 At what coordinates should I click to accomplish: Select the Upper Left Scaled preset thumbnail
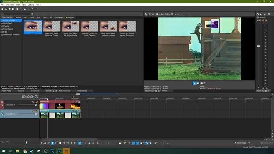[x=52, y=26]
